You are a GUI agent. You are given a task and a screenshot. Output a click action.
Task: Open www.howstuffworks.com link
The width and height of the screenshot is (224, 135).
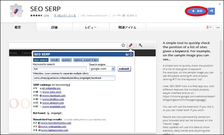pos(56,123)
